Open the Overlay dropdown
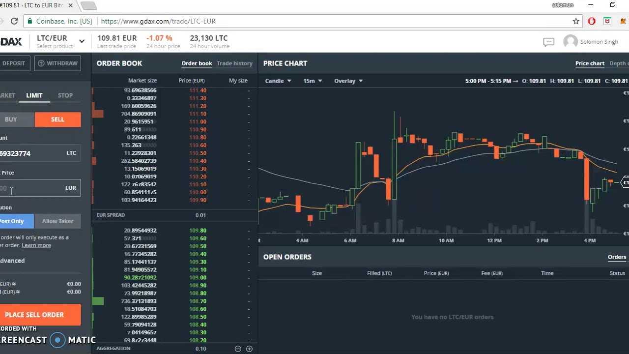The height and width of the screenshot is (354, 629). pos(348,81)
